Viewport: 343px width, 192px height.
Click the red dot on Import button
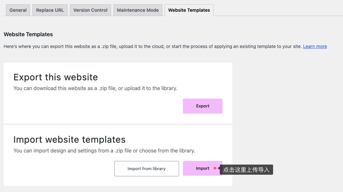[x=215, y=168]
